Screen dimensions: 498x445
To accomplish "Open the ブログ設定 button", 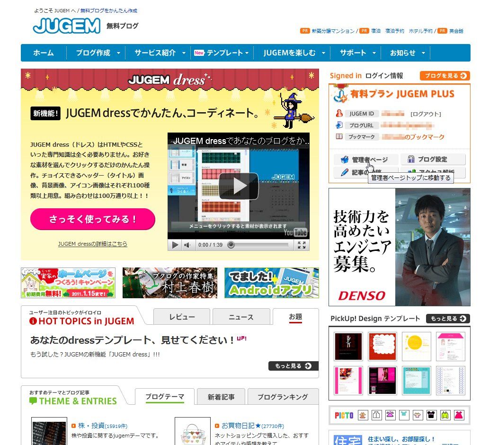I will (433, 159).
